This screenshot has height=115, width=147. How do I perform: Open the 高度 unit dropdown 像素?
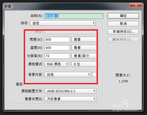tap(85, 48)
